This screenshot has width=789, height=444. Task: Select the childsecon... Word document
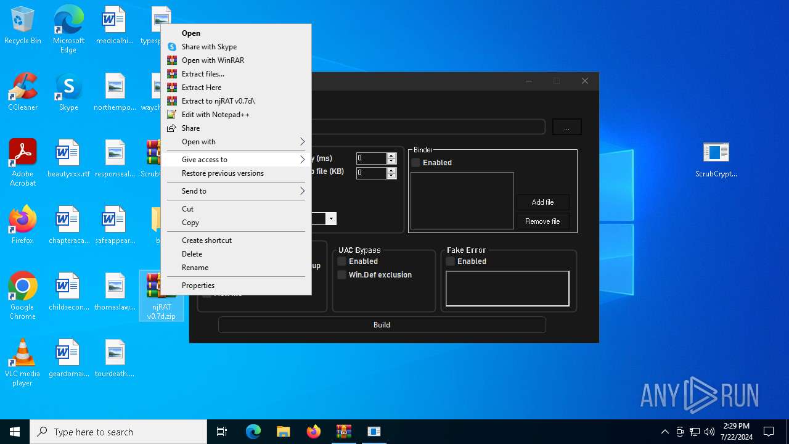click(x=68, y=292)
